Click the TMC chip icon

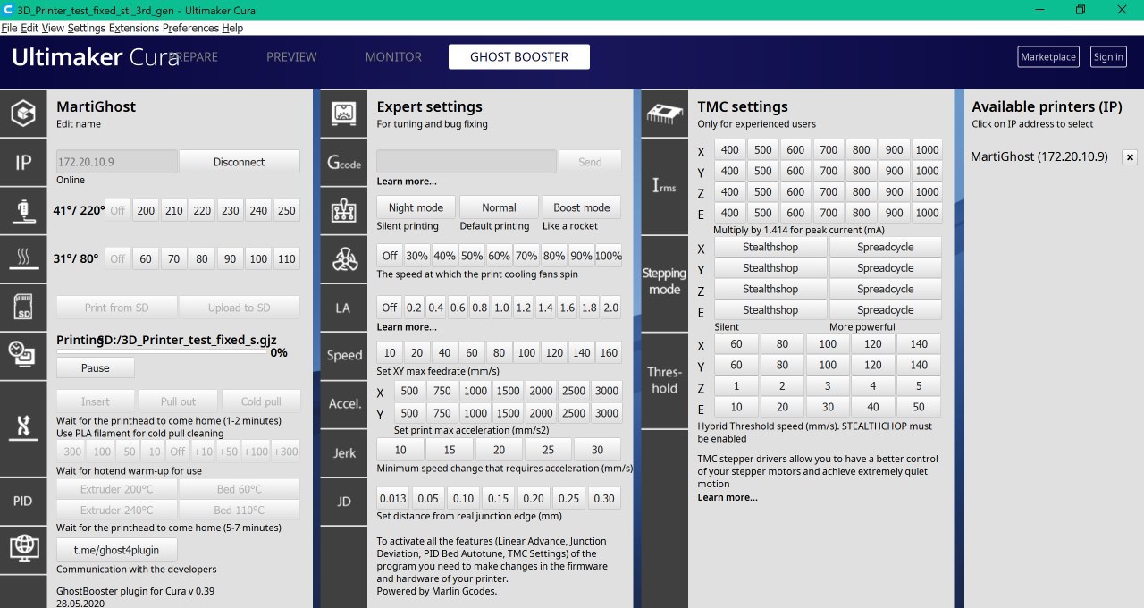(665, 113)
